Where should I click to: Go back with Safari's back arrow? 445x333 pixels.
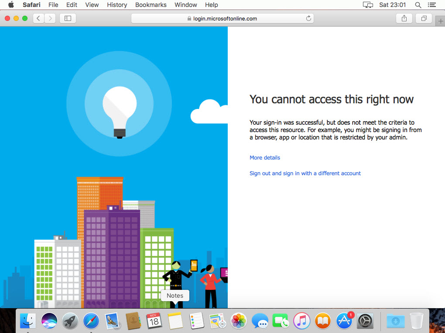coord(38,18)
